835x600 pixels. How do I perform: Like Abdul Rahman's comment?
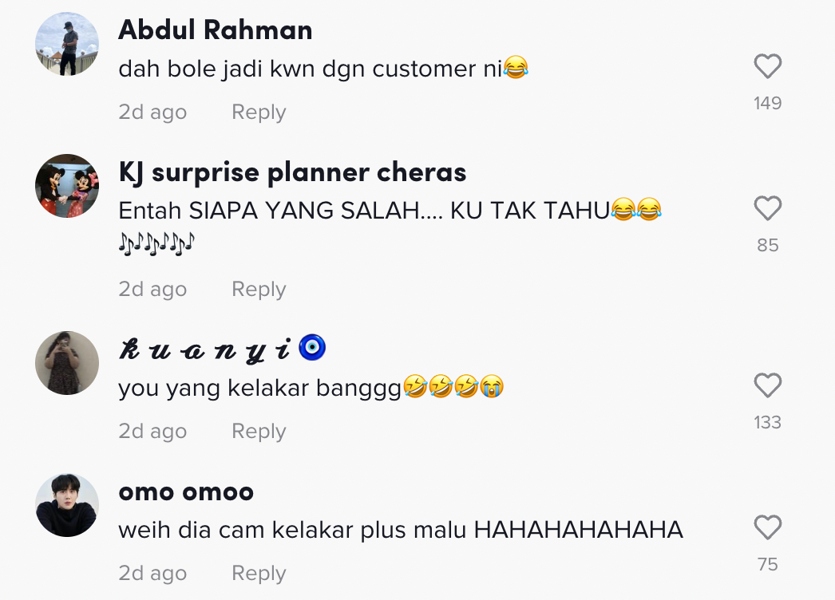[x=767, y=67]
